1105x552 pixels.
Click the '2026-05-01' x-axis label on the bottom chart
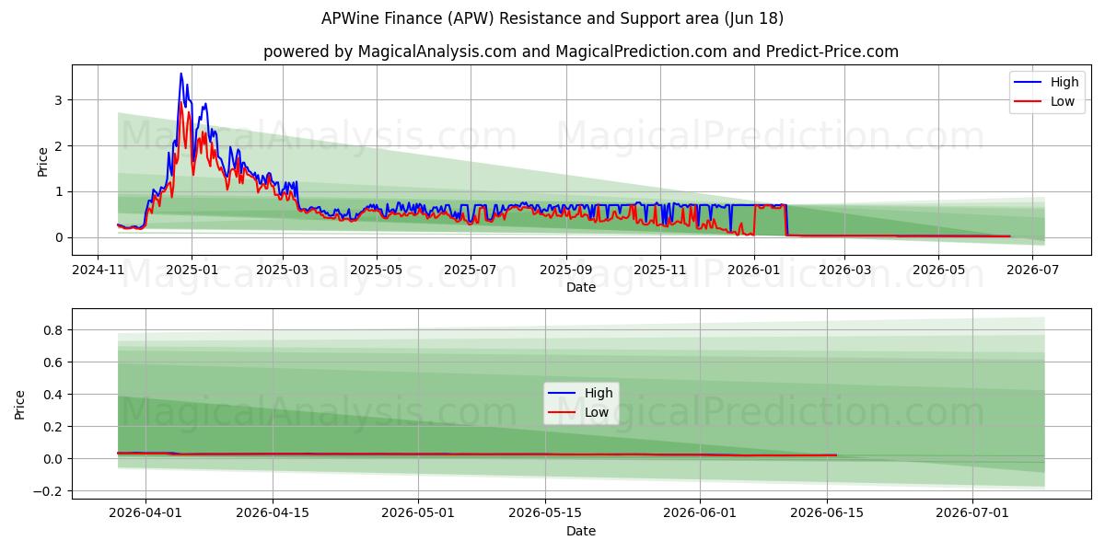click(418, 513)
